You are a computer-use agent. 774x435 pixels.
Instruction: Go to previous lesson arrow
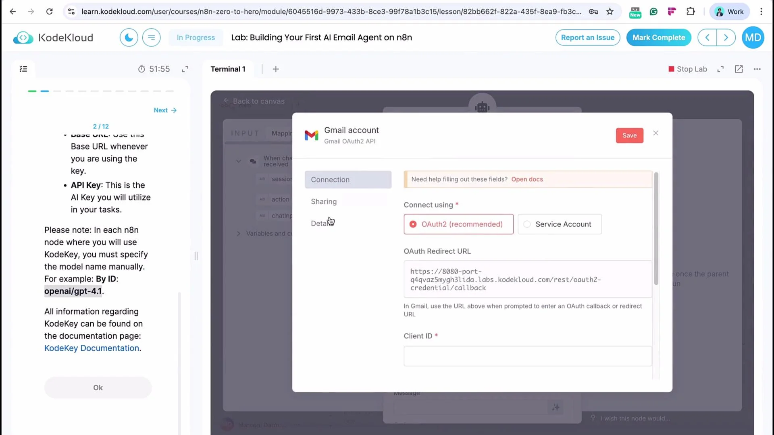tap(707, 37)
